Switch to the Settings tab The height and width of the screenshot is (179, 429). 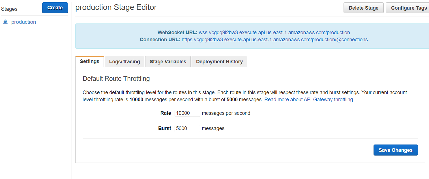[89, 61]
